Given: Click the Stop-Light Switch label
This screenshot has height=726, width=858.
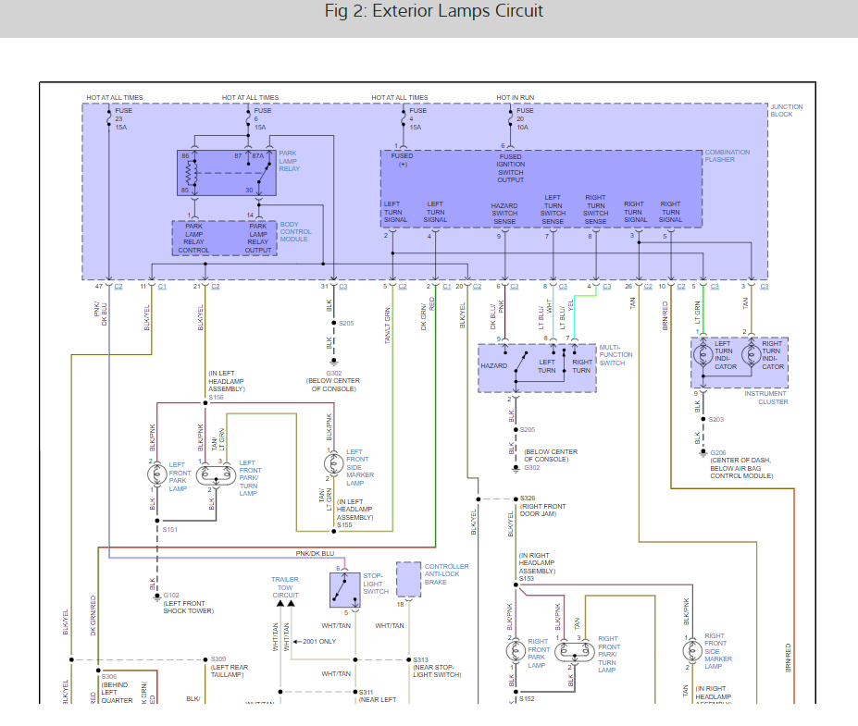Looking at the screenshot, I should click(x=376, y=584).
